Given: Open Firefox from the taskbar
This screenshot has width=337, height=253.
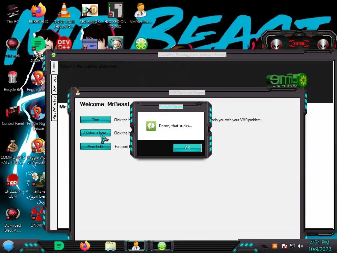Looking at the screenshot, I should point(85,246).
